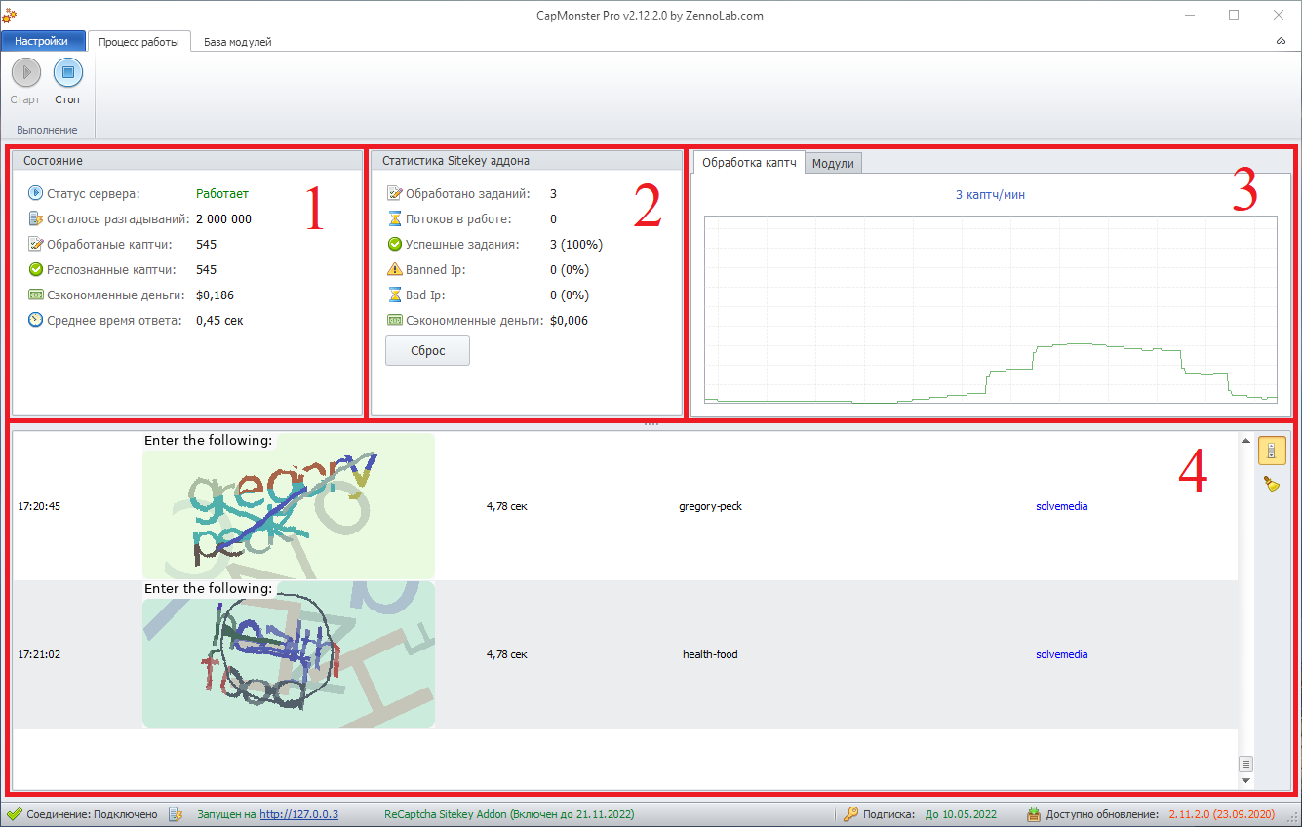The height and width of the screenshot is (827, 1302).
Task: Click the health-food captcha image
Action: 289,654
